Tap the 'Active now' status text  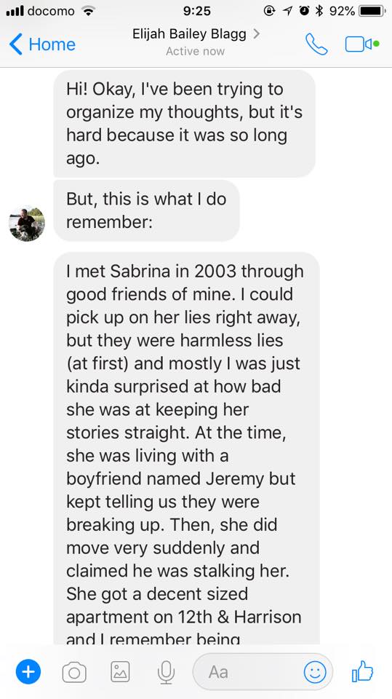195,51
